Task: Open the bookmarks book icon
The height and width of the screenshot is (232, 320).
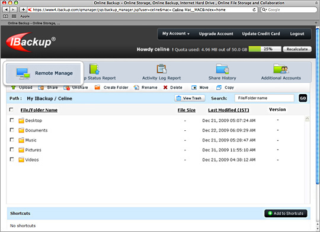Action: (6, 17)
